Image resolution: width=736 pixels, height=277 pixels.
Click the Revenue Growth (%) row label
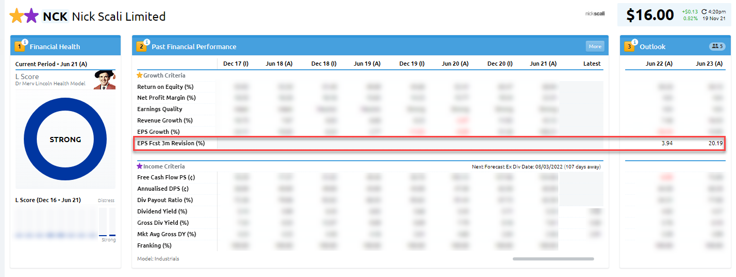165,120
